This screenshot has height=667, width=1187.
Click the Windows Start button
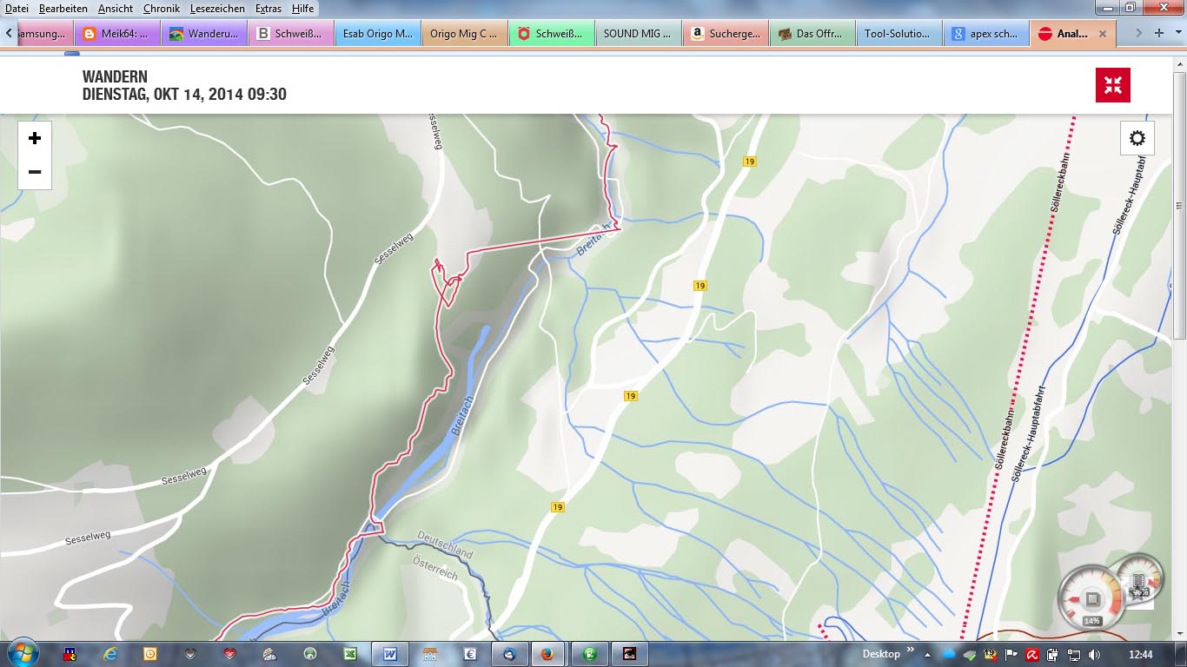point(23,653)
